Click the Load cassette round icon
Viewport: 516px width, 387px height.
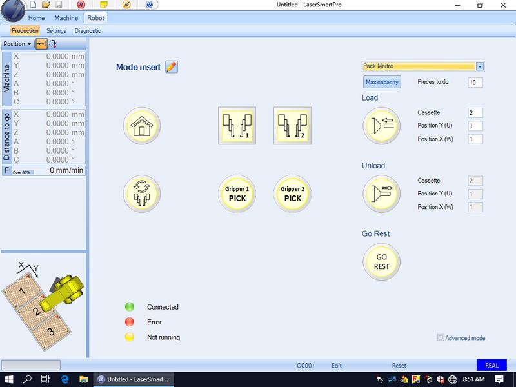[381, 126]
